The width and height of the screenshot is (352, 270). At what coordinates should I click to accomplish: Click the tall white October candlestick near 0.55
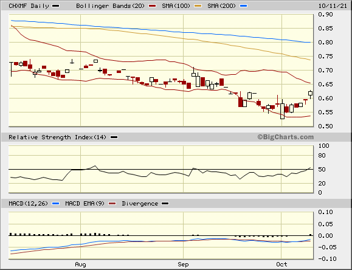(x=282, y=111)
